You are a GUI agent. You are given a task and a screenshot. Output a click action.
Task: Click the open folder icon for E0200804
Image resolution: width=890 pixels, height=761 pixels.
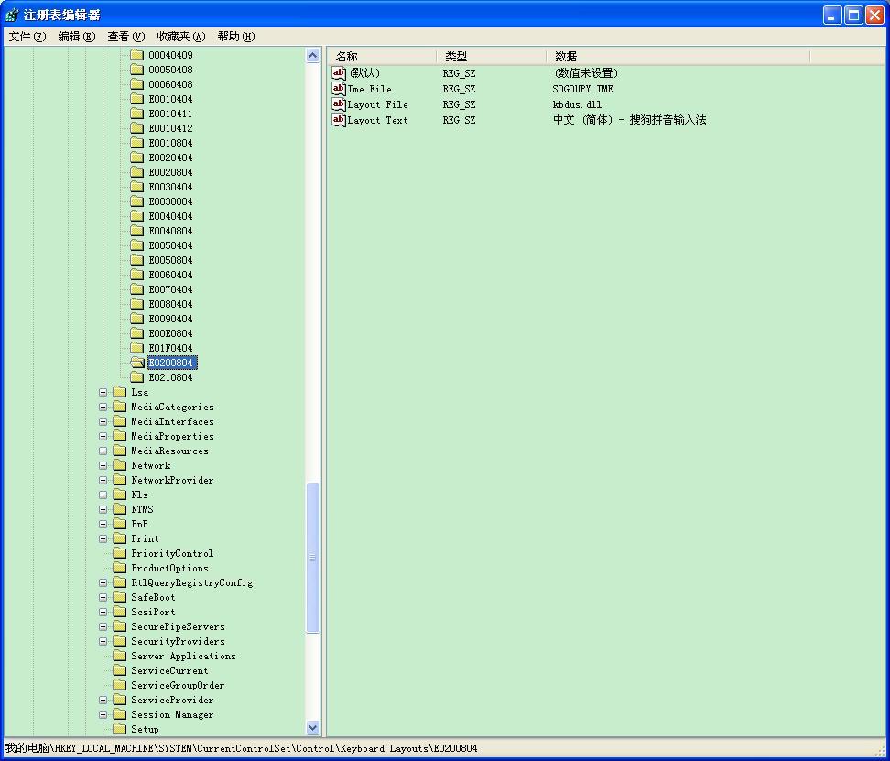tap(136, 363)
